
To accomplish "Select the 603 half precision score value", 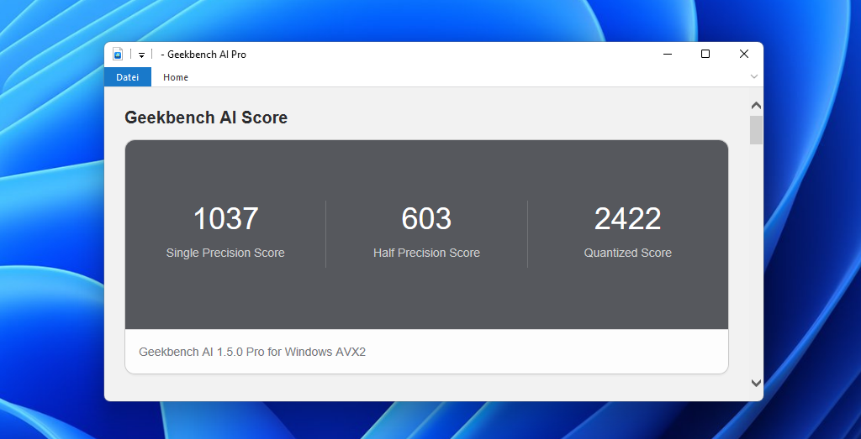I will tap(426, 219).
